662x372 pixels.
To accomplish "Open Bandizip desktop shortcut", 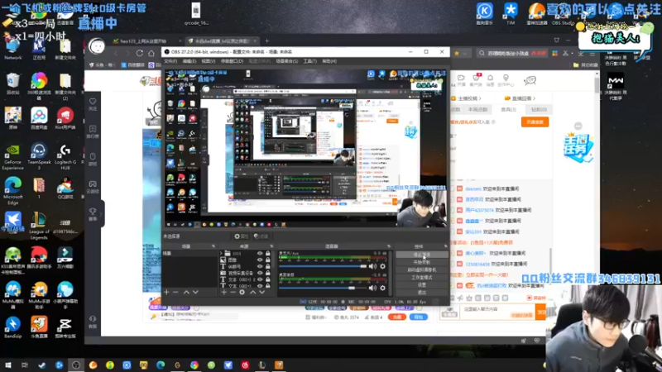I will 12,327.
